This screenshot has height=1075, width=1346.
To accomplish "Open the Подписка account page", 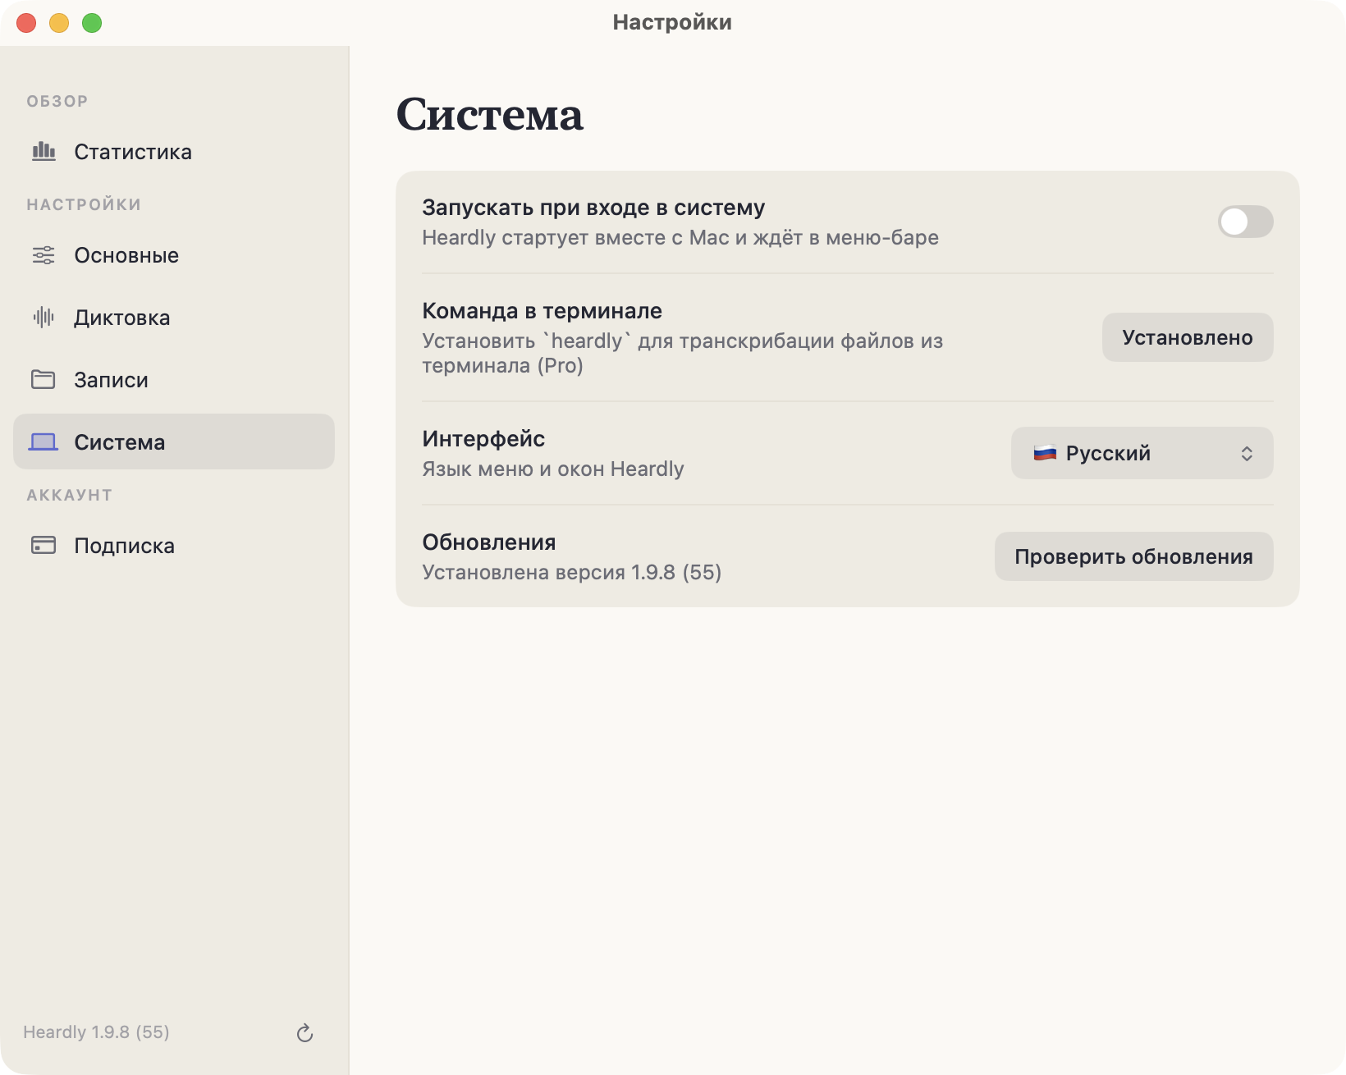I will (x=174, y=546).
